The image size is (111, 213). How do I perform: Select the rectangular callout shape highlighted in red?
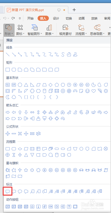coord(8,191)
